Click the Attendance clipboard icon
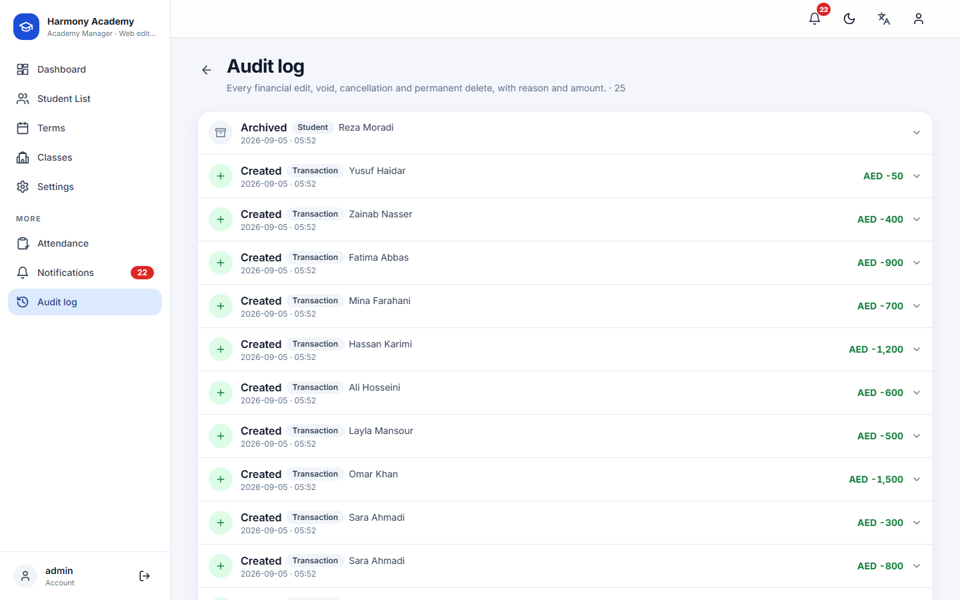 coord(23,243)
